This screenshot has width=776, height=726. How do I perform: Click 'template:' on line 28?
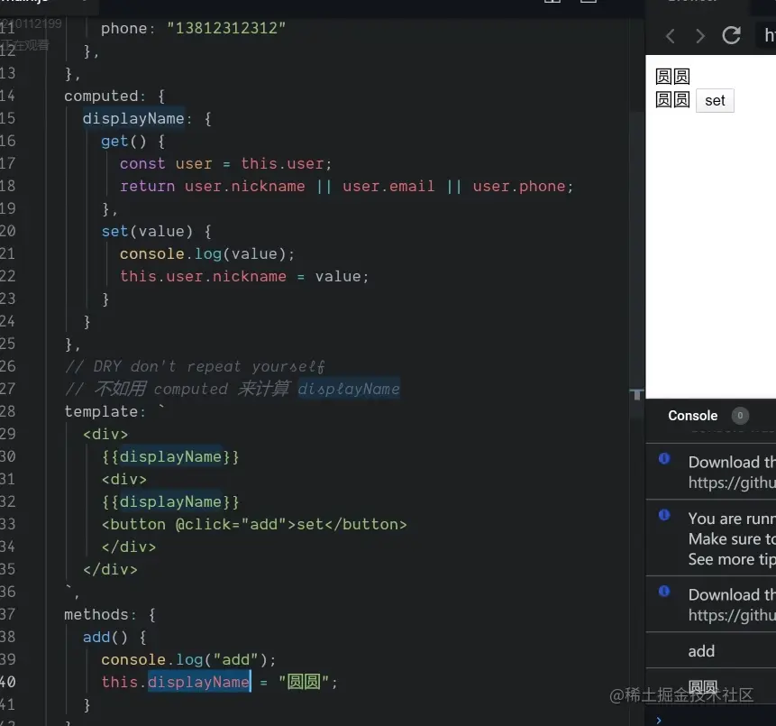pos(105,411)
